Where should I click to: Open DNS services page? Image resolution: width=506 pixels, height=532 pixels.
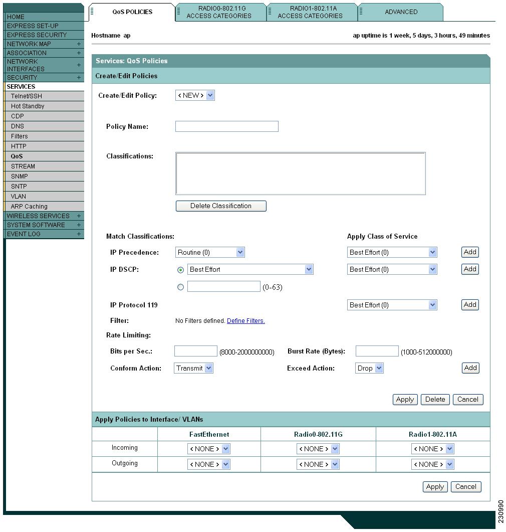point(44,126)
